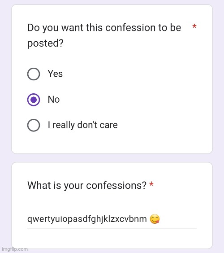Click the blank space right of the "Yes" option
Viewport: 224px width, 253px height.
pyautogui.click(x=129, y=74)
